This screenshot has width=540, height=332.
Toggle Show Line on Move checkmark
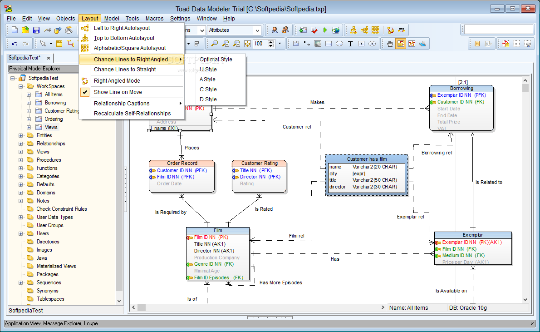tap(85, 92)
